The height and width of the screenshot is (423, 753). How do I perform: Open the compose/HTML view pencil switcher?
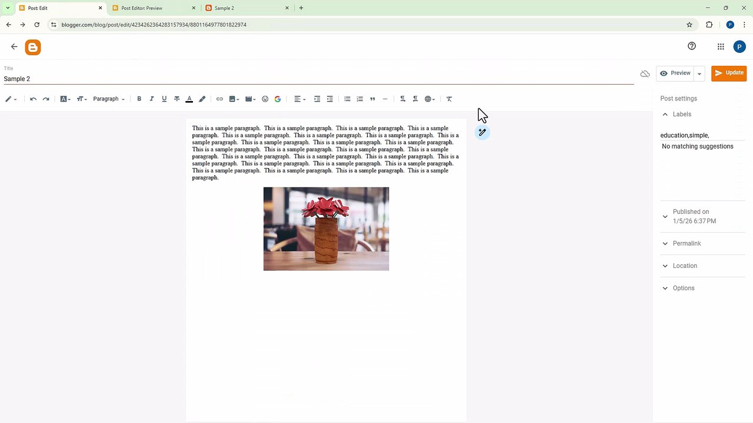pyautogui.click(x=11, y=99)
